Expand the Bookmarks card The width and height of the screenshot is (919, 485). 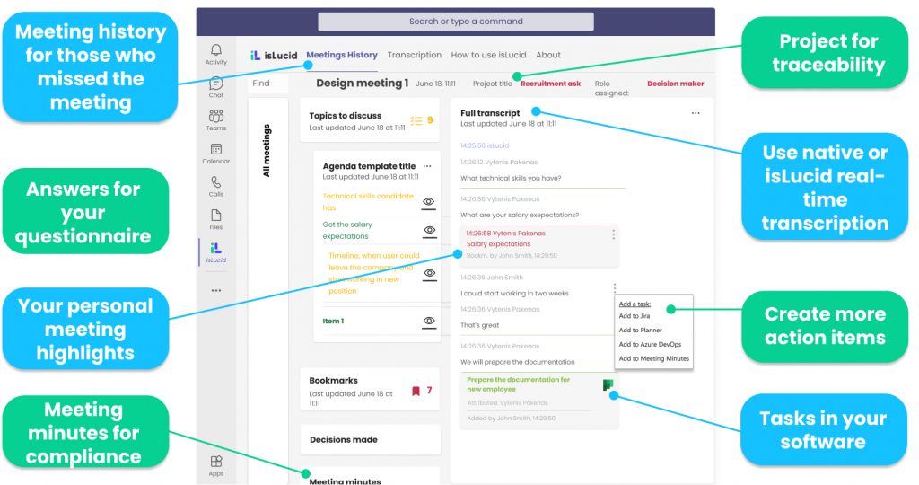(x=370, y=390)
